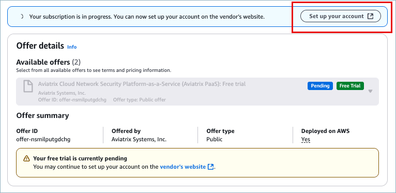Click the document icon of the Aviatrix offer
Screen dimensions: 396x193
coord(28,86)
